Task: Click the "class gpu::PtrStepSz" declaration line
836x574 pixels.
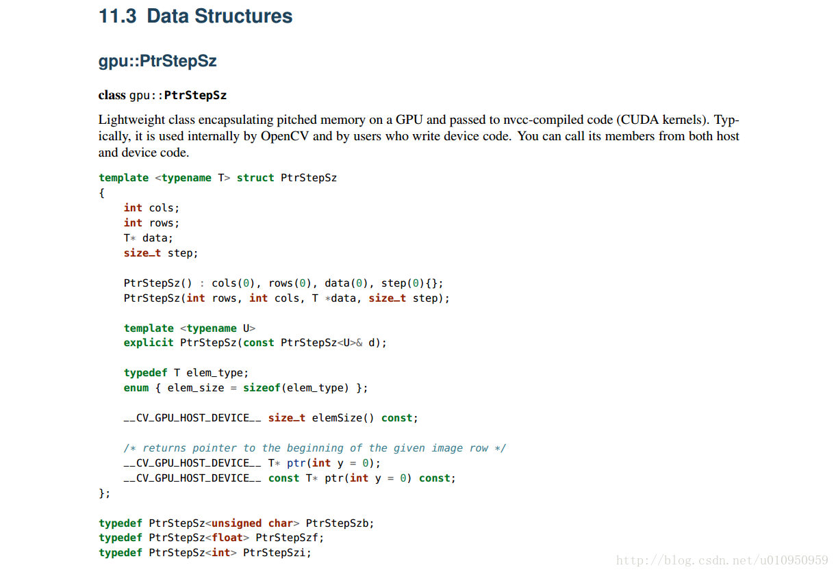Action: pyautogui.click(x=162, y=95)
